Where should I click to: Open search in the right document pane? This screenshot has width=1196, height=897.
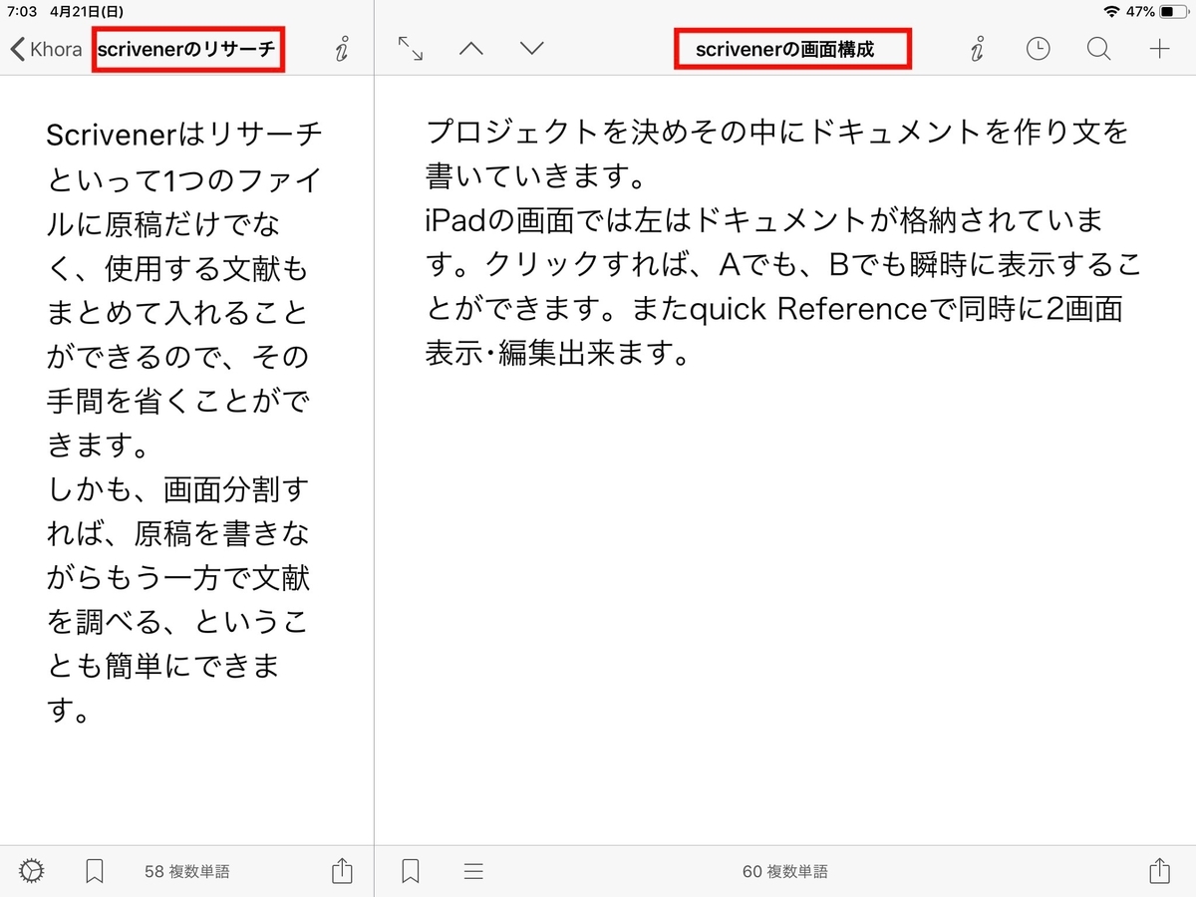click(x=1098, y=47)
